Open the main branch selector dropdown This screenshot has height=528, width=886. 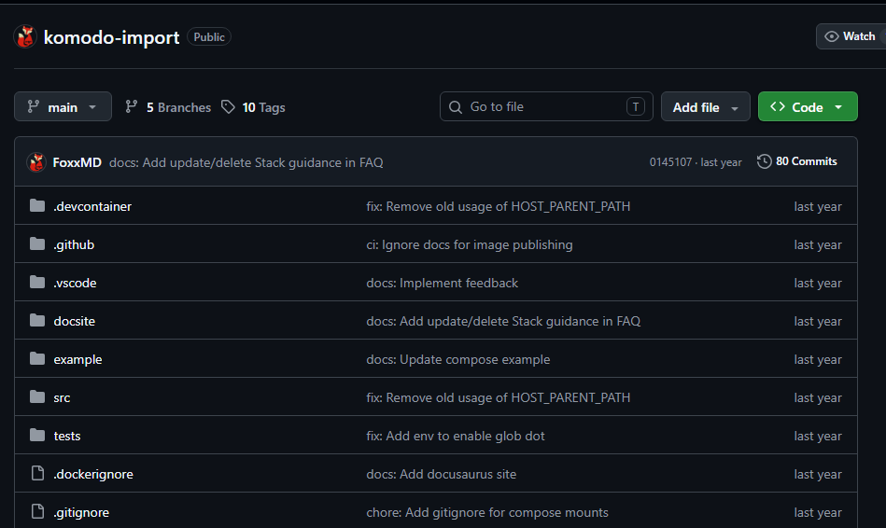click(x=63, y=106)
